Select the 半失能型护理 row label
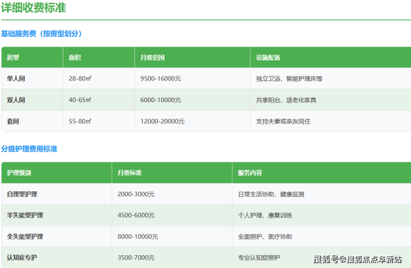This screenshot has height=268, width=411. click(25, 215)
